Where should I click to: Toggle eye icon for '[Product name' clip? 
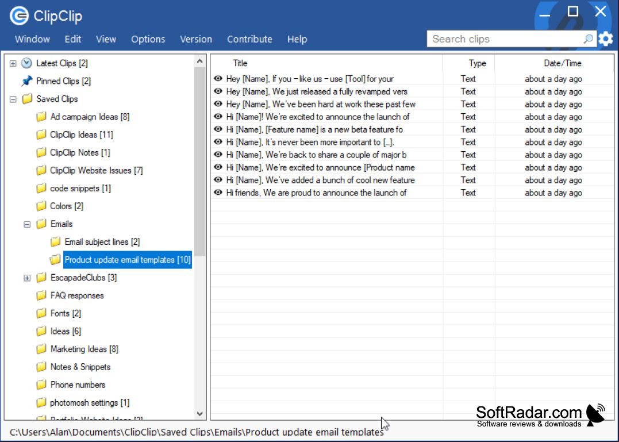click(218, 167)
